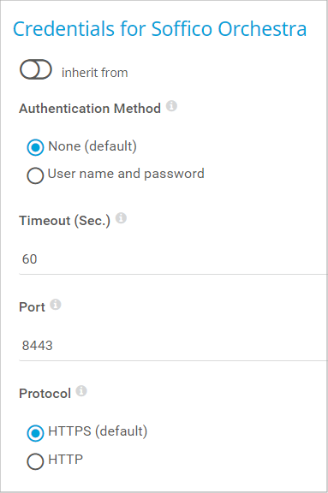Screen dimensions: 328x493
Task: Select the None (default) radio button
Action: point(35,147)
